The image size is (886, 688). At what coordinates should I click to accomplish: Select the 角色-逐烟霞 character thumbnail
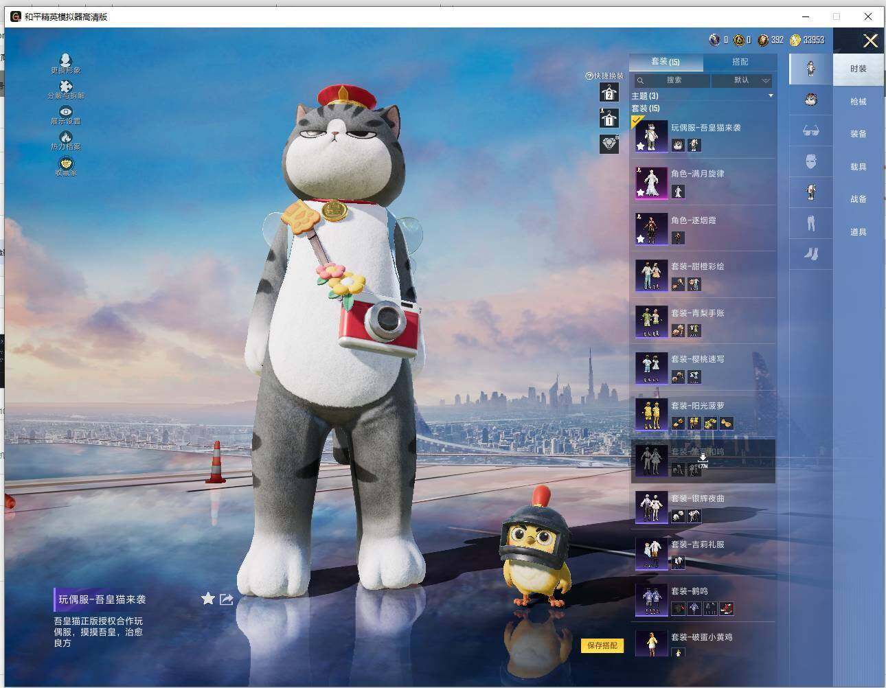[x=651, y=229]
